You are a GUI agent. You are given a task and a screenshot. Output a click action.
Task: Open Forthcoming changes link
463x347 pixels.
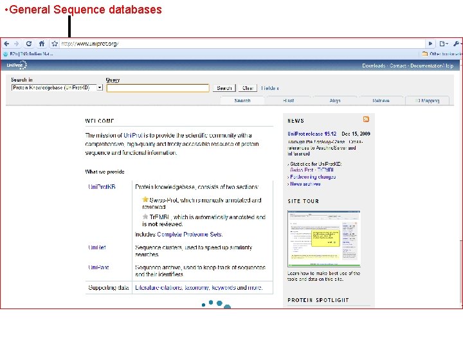(313, 177)
